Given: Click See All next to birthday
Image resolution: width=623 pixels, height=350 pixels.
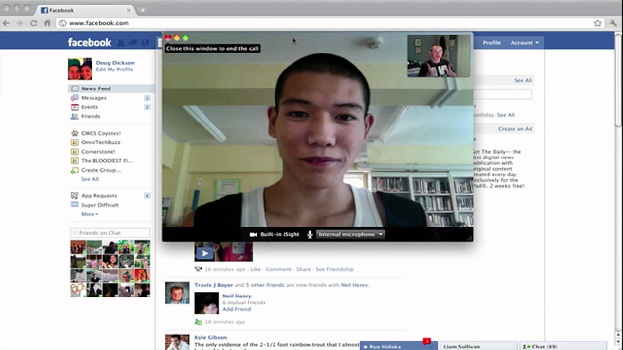Looking at the screenshot, I should (x=506, y=115).
